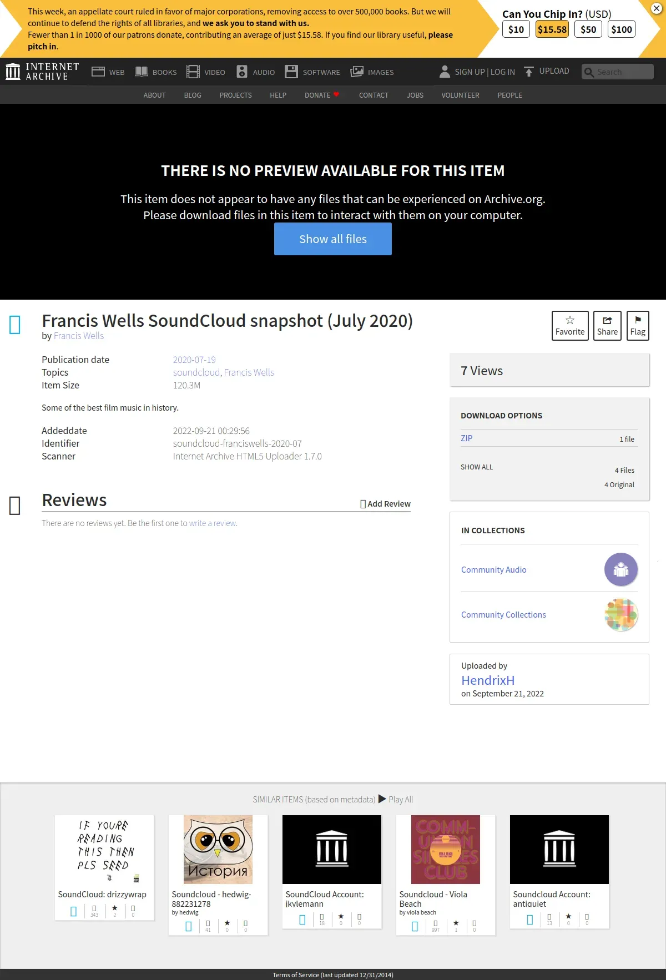Click the Reviews section icon

15,505
